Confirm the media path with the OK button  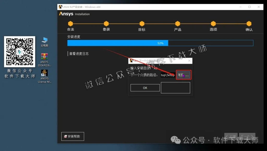point(145,88)
